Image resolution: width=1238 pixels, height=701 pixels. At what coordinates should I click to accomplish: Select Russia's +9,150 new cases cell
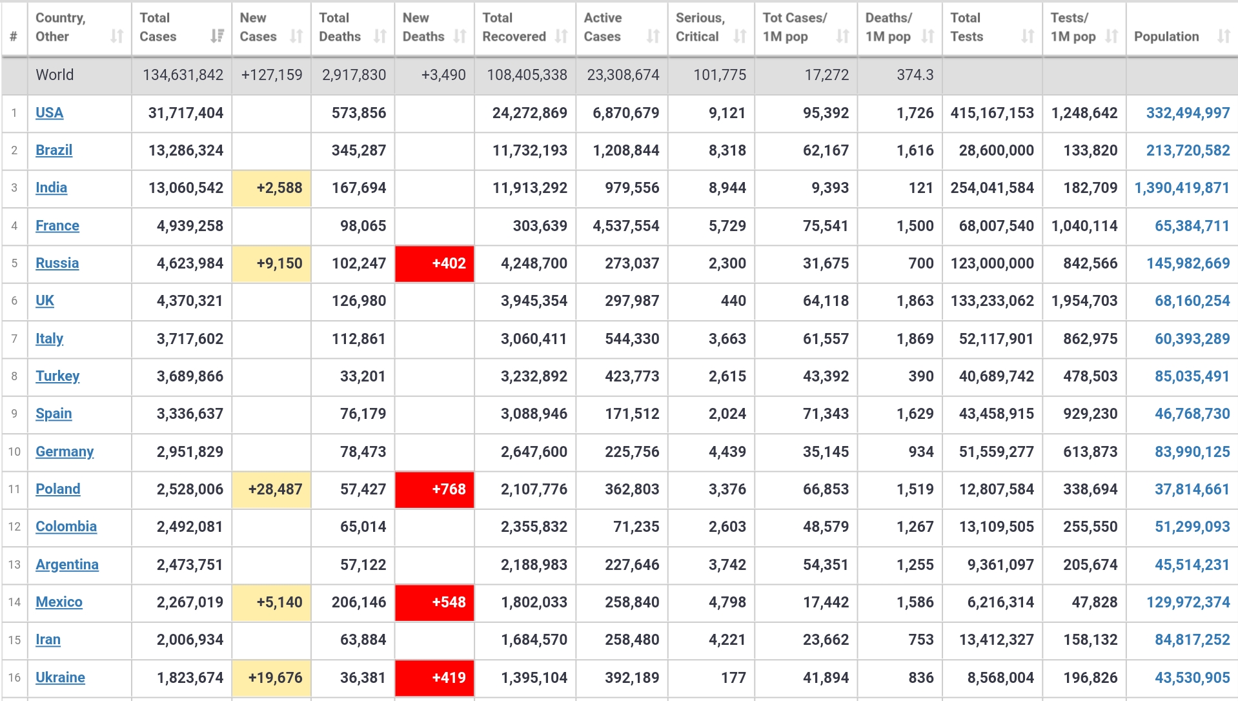click(272, 263)
